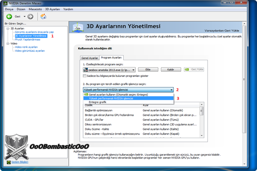This screenshot has width=257, height=171.
Task: Click Varsayılanları Geri Yükle link
Action: tap(221, 31)
